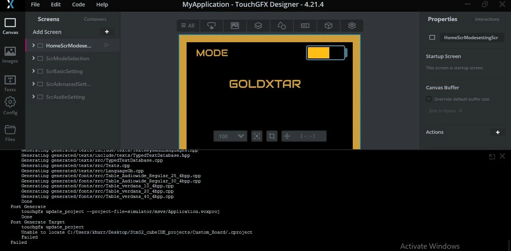Image resolution: width=511 pixels, height=251 pixels.
Task: Open the zoom level 100 dropdown
Action: point(230,136)
